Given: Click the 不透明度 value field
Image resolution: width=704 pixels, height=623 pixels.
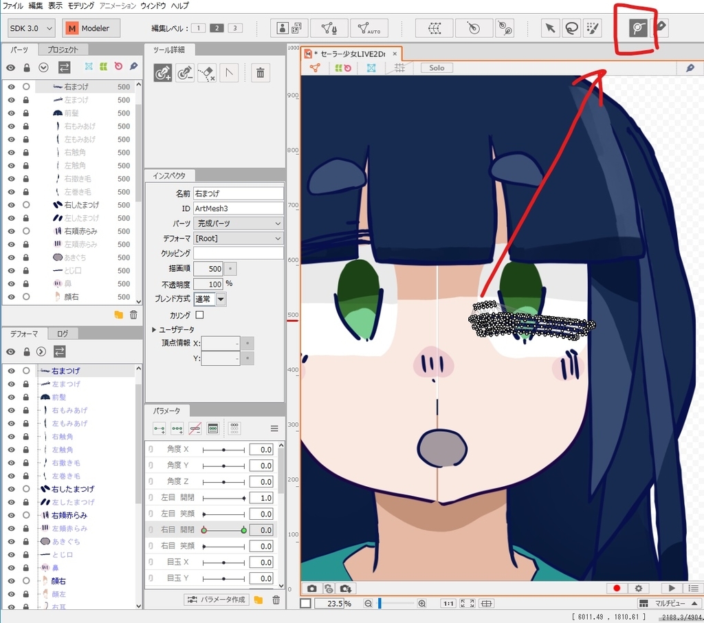Looking at the screenshot, I should (208, 284).
